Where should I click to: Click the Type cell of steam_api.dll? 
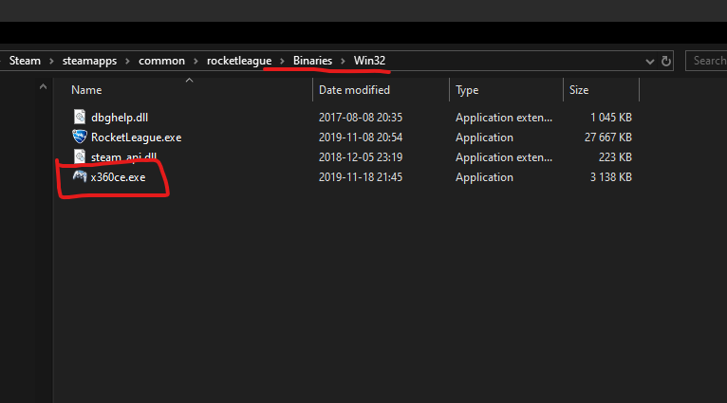pyautogui.click(x=504, y=157)
